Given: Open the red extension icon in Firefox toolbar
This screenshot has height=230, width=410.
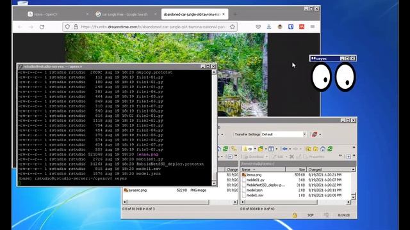Looking at the screenshot, I should (x=302, y=27).
